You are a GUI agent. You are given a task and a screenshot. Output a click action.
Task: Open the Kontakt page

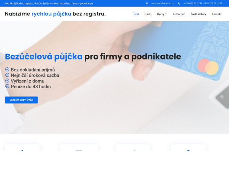point(216,14)
